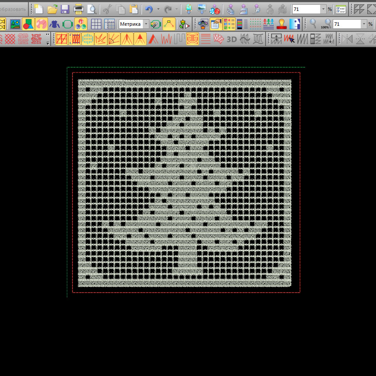Zoom to 100% with magnifier icon
This screenshot has height=376, width=376.
326,24
